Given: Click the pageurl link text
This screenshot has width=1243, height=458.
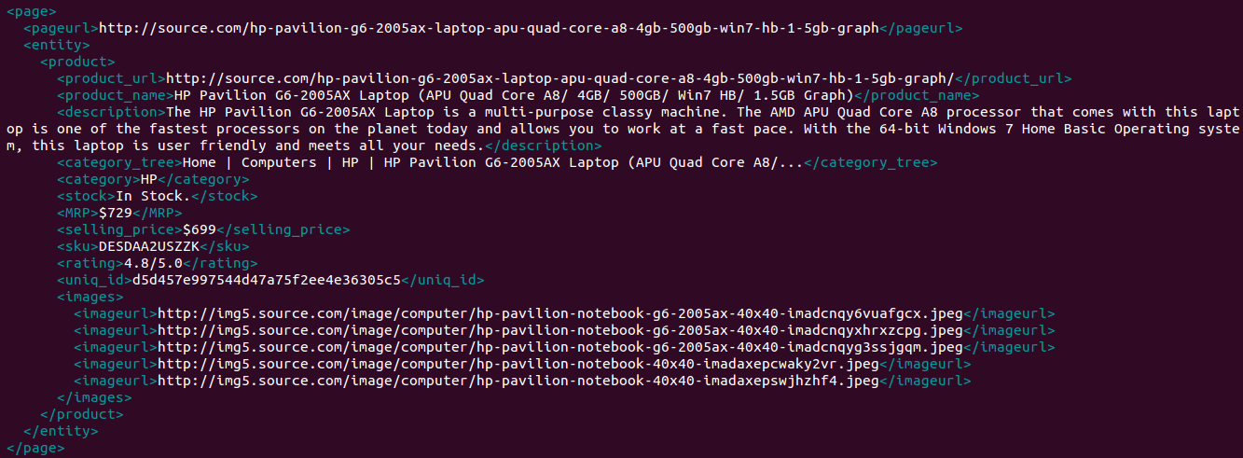Looking at the screenshot, I should pos(489,28).
